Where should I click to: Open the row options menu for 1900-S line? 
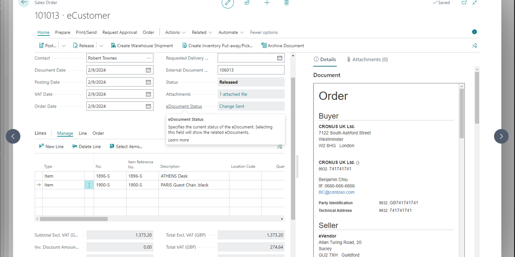(89, 185)
